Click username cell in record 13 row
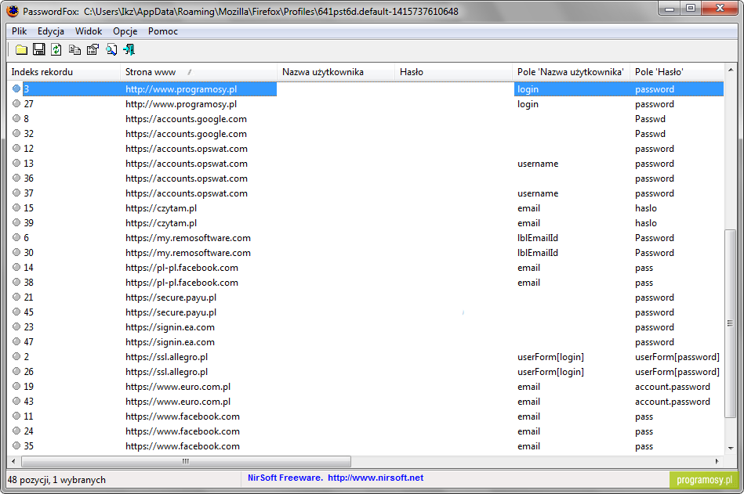The image size is (744, 494). (538, 164)
